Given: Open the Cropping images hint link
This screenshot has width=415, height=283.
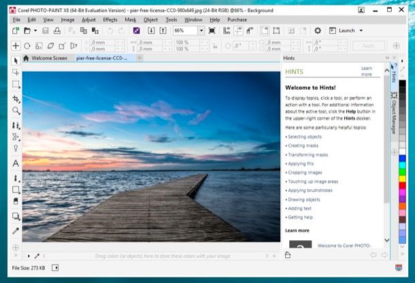Looking at the screenshot, I should tap(305, 173).
